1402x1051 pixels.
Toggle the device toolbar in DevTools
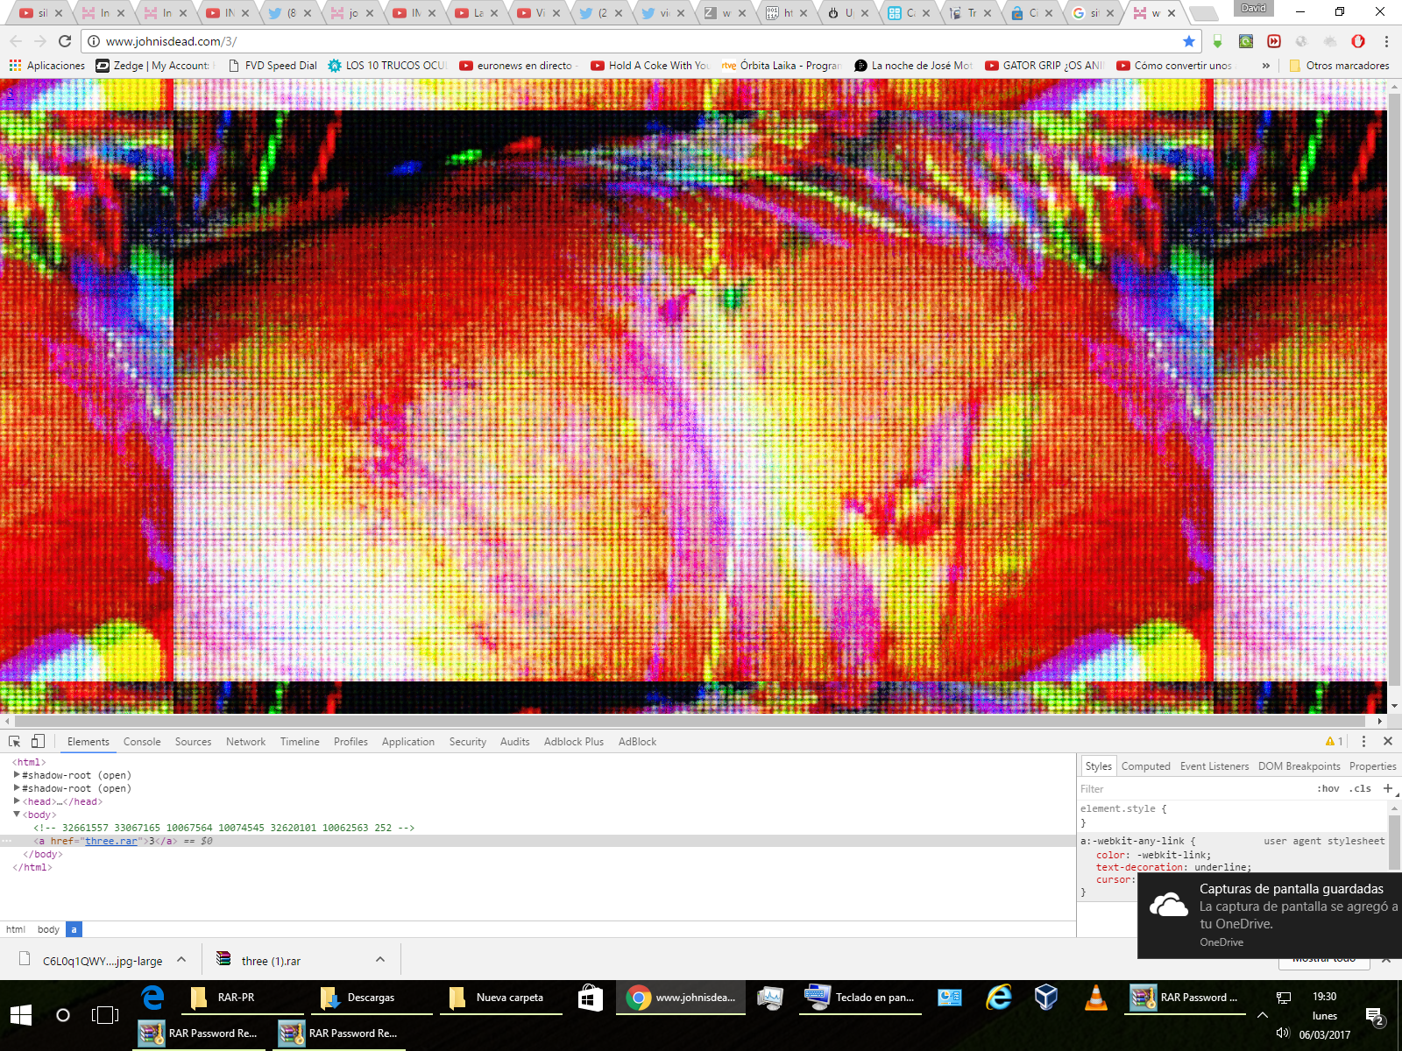(38, 741)
